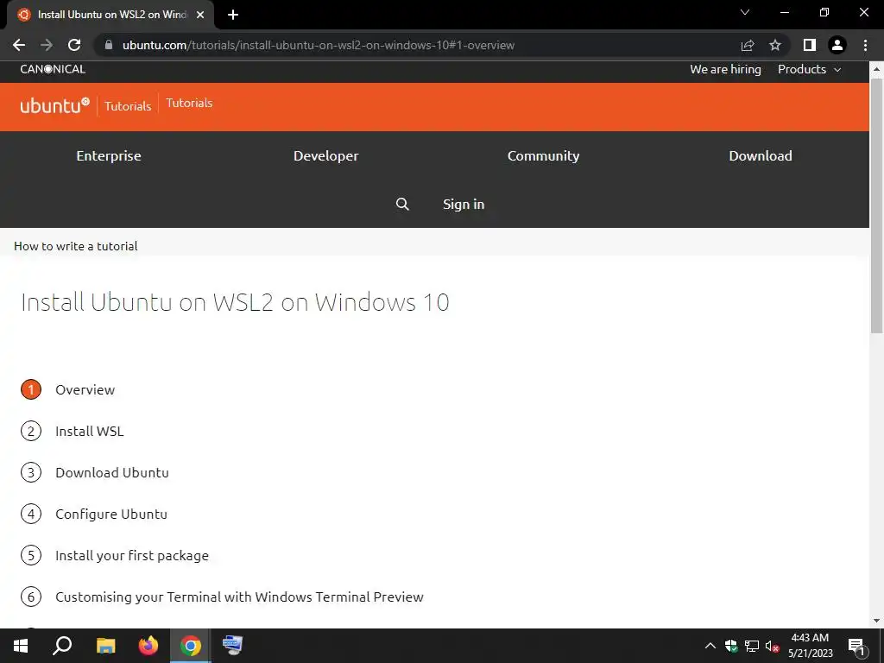Click the page title Install Ubuntu on WSL2
Screen dimensions: 884x663
[235, 303]
